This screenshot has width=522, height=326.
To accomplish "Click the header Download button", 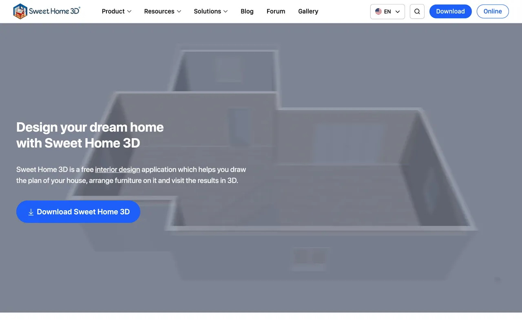I will click(451, 11).
